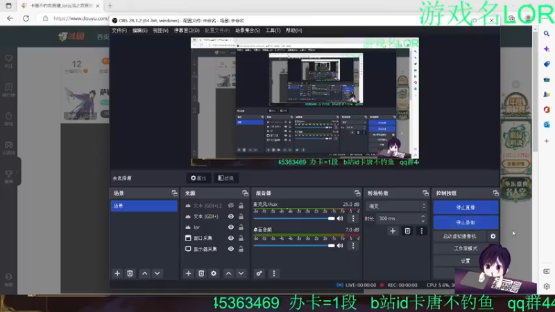Screen dimensions: 555x312
Task: Open the 场景集合(S) menu
Action: click(x=248, y=31)
